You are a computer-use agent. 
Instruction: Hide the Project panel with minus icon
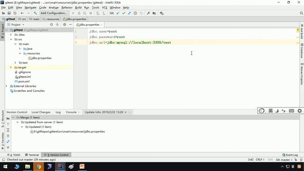click(70, 25)
